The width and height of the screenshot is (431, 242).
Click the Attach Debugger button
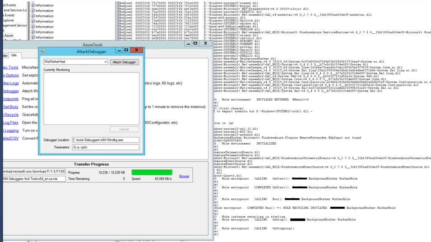pyautogui.click(x=124, y=62)
